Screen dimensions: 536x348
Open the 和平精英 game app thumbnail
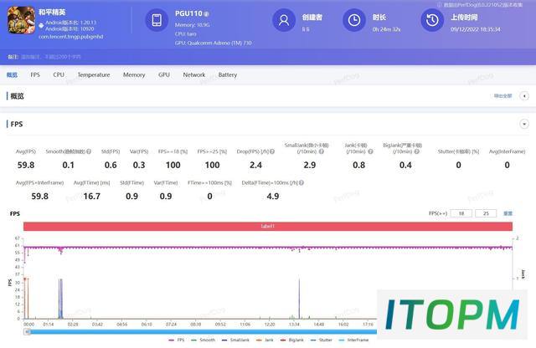[x=21, y=20]
